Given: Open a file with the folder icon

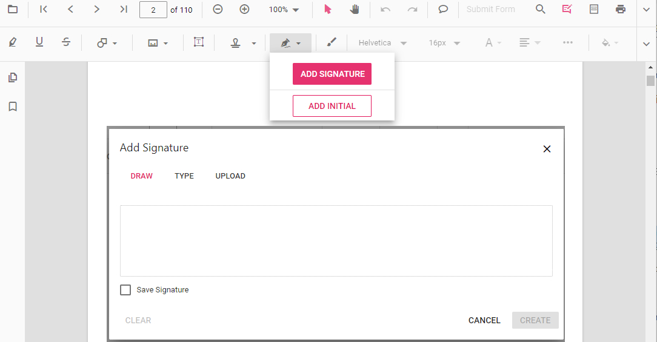Looking at the screenshot, I should coord(13,9).
